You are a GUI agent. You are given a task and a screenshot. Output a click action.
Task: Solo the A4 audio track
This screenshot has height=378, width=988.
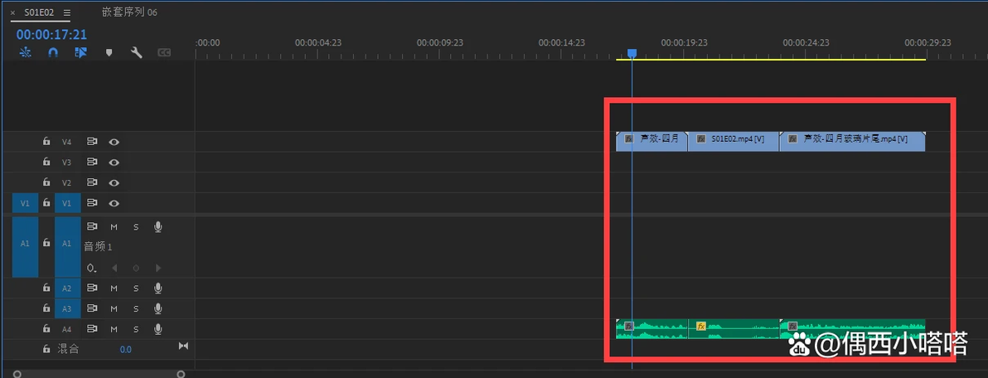coord(135,329)
